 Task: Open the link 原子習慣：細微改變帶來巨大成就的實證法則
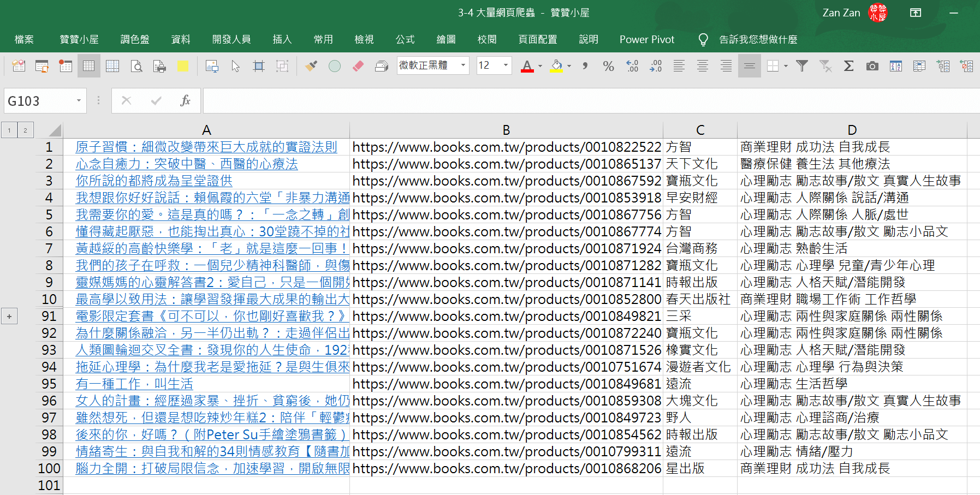(206, 147)
